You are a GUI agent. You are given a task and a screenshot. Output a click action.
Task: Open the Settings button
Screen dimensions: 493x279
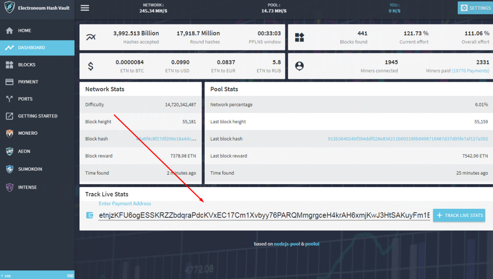tap(475, 8)
